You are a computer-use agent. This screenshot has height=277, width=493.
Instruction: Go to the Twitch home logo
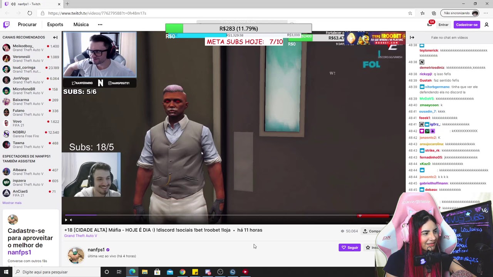pos(7,25)
